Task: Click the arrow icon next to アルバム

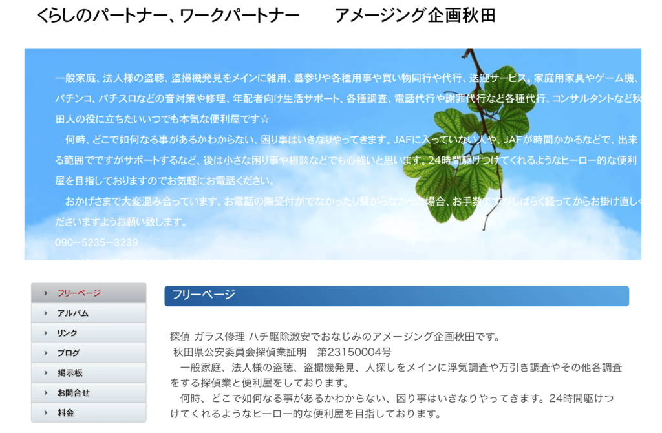Action: point(44,313)
